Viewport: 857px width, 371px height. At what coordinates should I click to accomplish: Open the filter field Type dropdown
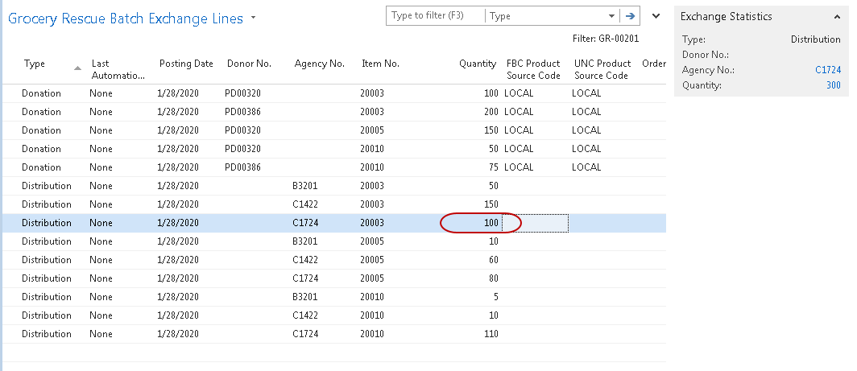point(611,15)
